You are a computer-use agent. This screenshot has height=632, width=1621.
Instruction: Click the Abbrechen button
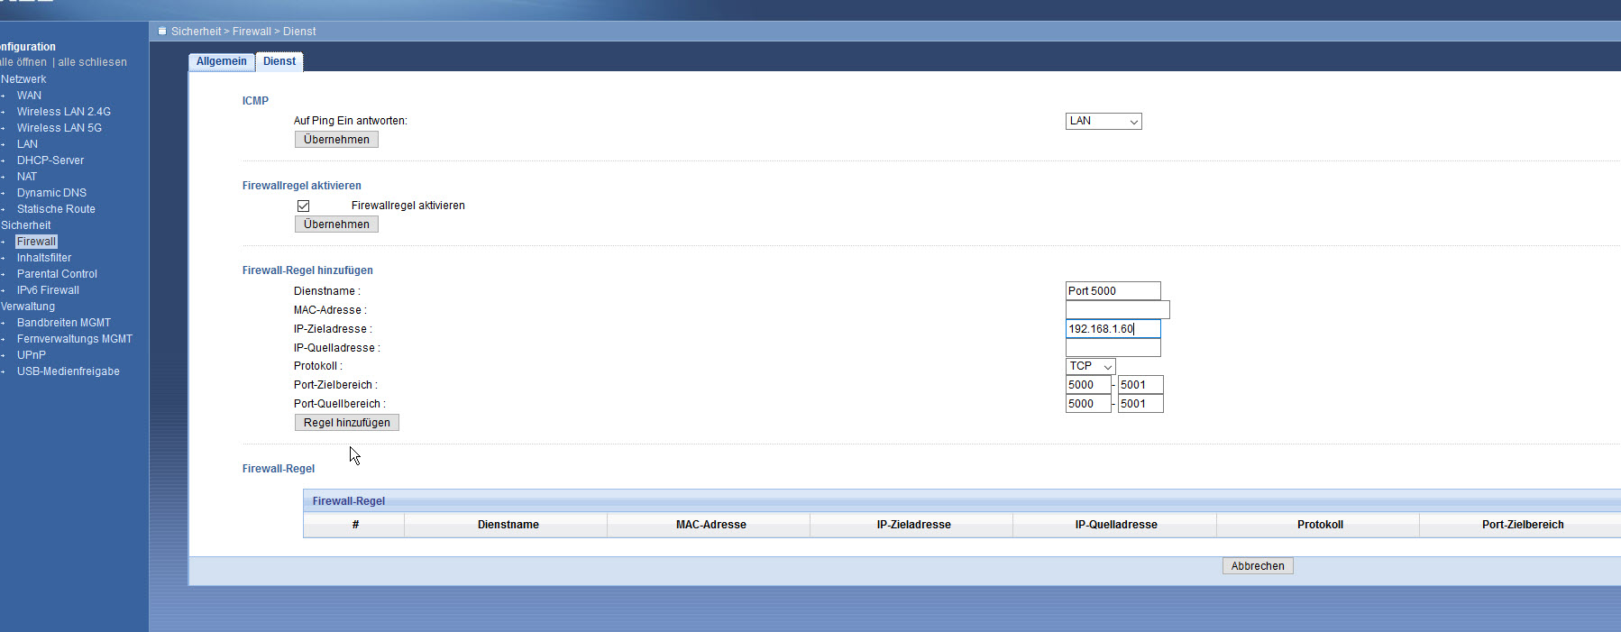(x=1258, y=566)
